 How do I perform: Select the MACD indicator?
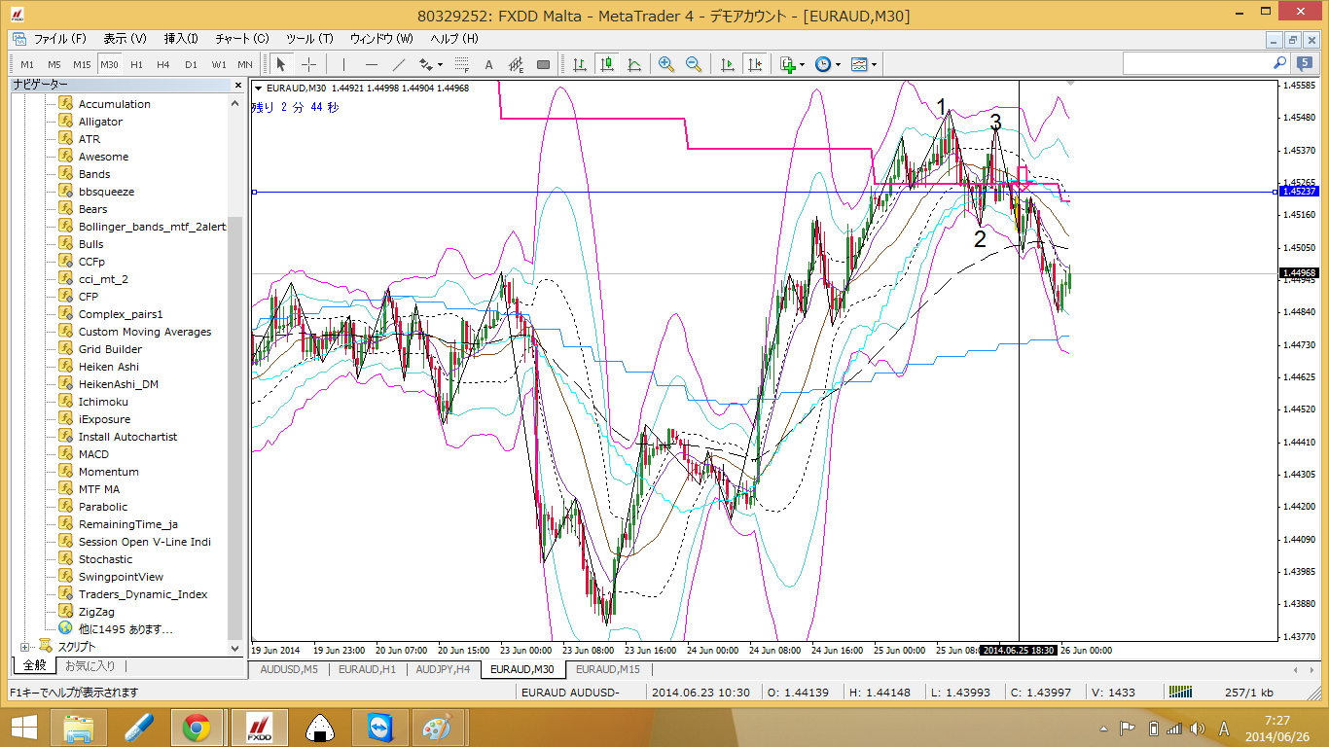[x=93, y=454]
